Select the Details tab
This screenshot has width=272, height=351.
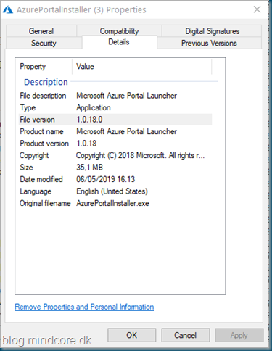[x=119, y=42]
